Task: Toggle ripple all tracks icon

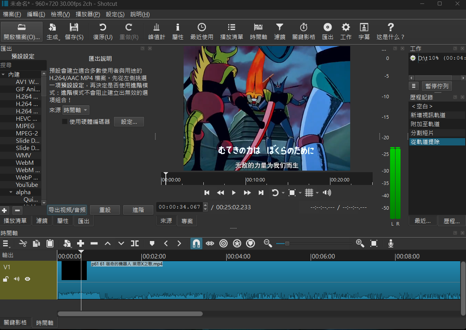Action: click(x=237, y=243)
